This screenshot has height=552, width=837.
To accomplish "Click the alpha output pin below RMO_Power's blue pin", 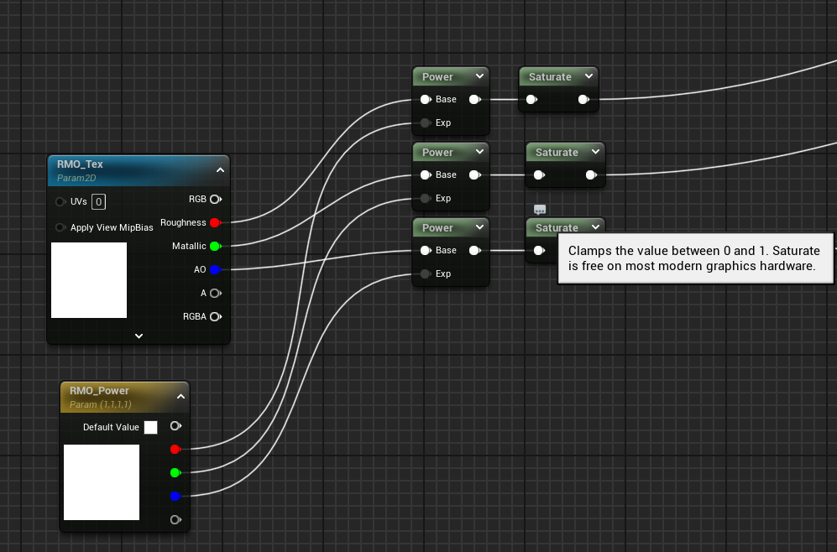I will point(175,520).
